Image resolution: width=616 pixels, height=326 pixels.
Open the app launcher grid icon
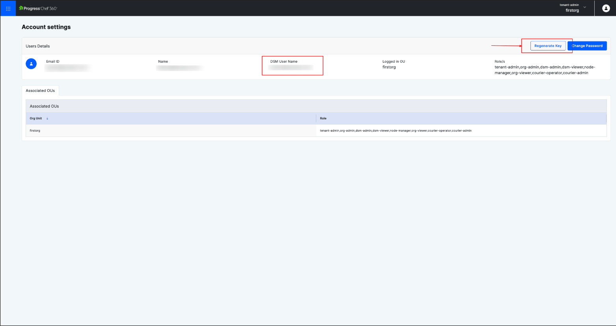(8, 8)
